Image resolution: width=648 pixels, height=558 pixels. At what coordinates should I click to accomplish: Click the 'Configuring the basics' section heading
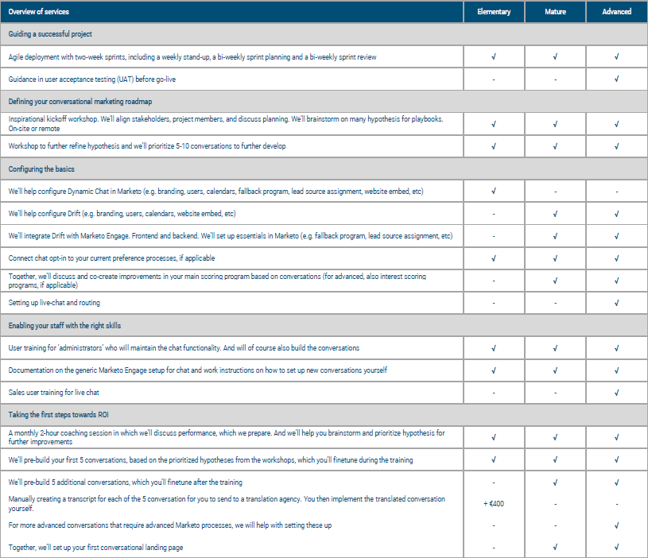coord(44,169)
